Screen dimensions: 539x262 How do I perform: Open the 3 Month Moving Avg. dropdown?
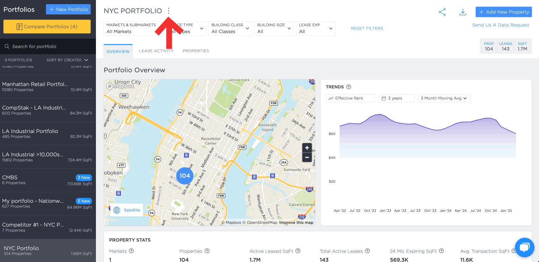444,98
